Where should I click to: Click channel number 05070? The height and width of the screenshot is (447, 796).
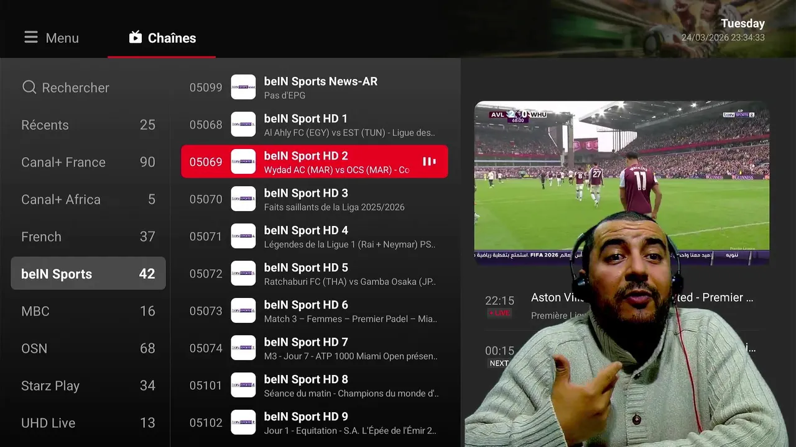tap(206, 199)
